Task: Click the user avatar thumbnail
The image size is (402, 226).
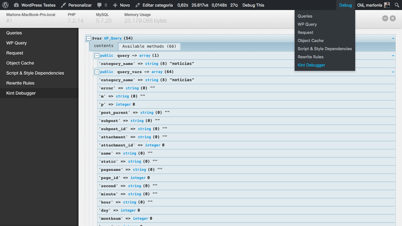Action: click(x=387, y=5)
